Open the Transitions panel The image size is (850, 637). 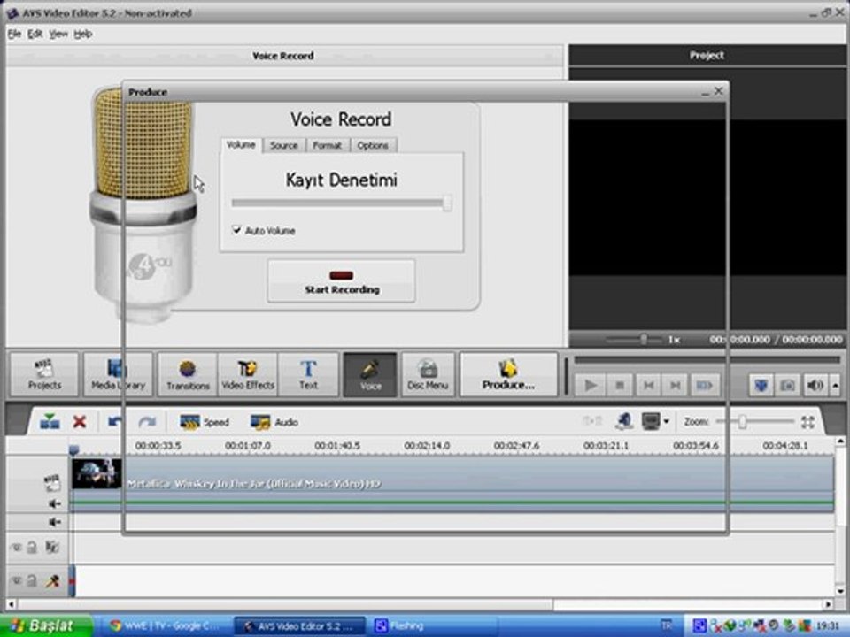[188, 375]
